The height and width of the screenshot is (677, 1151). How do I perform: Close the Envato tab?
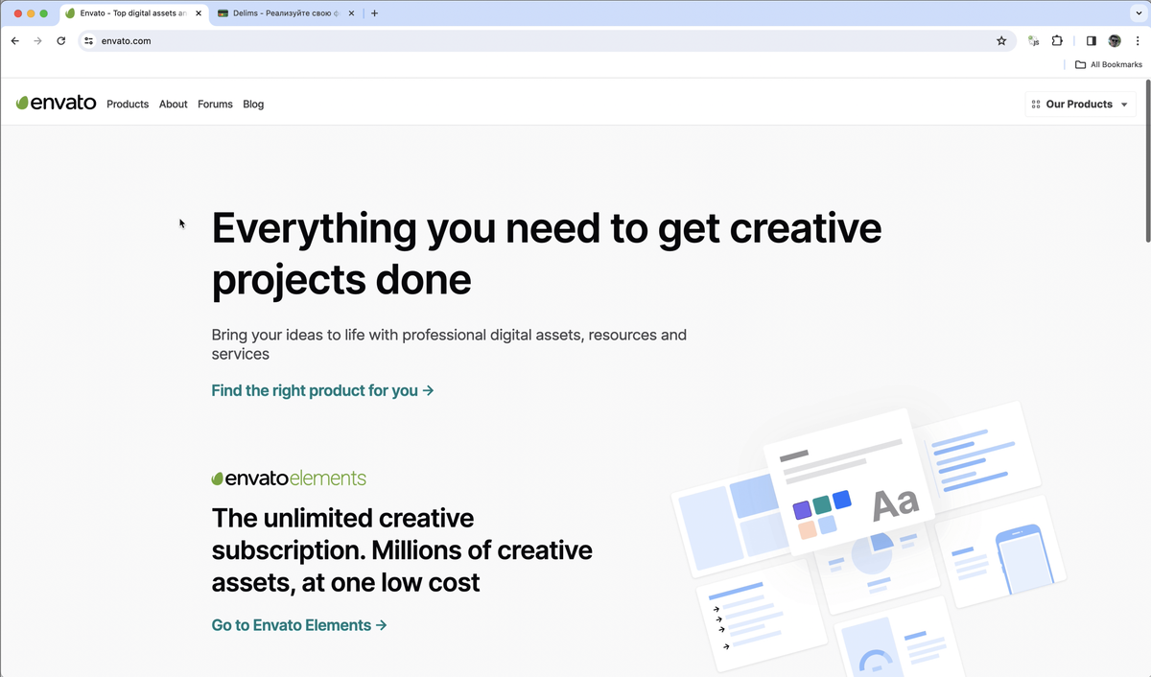pyautogui.click(x=199, y=13)
